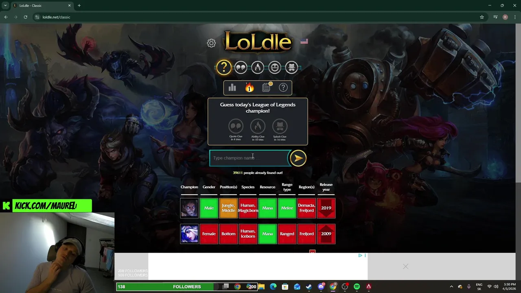Click the LoLdle logo
521x293 pixels.
[x=258, y=42]
